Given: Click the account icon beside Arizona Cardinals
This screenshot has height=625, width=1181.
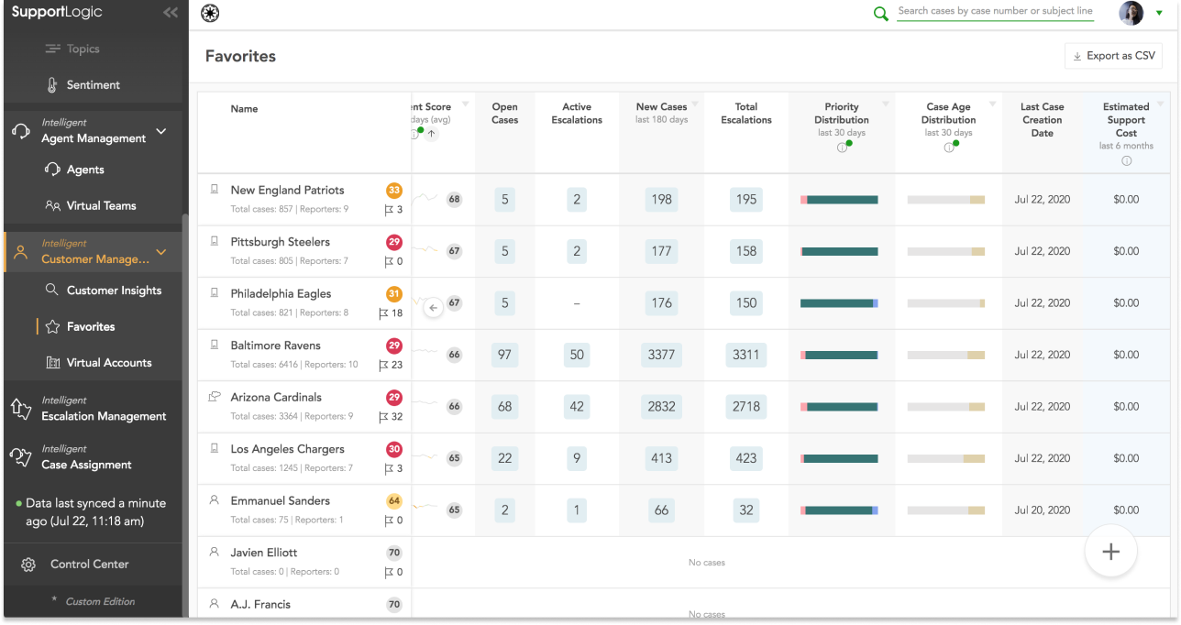Looking at the screenshot, I should 215,397.
